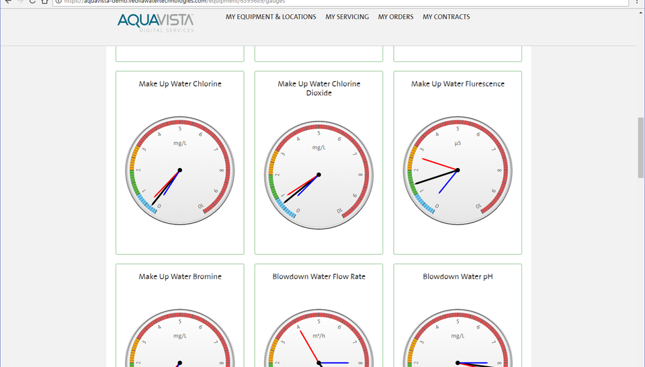Select the Blowdown Water Flow Rate gauge
The width and height of the screenshot is (645, 367).
318,338
